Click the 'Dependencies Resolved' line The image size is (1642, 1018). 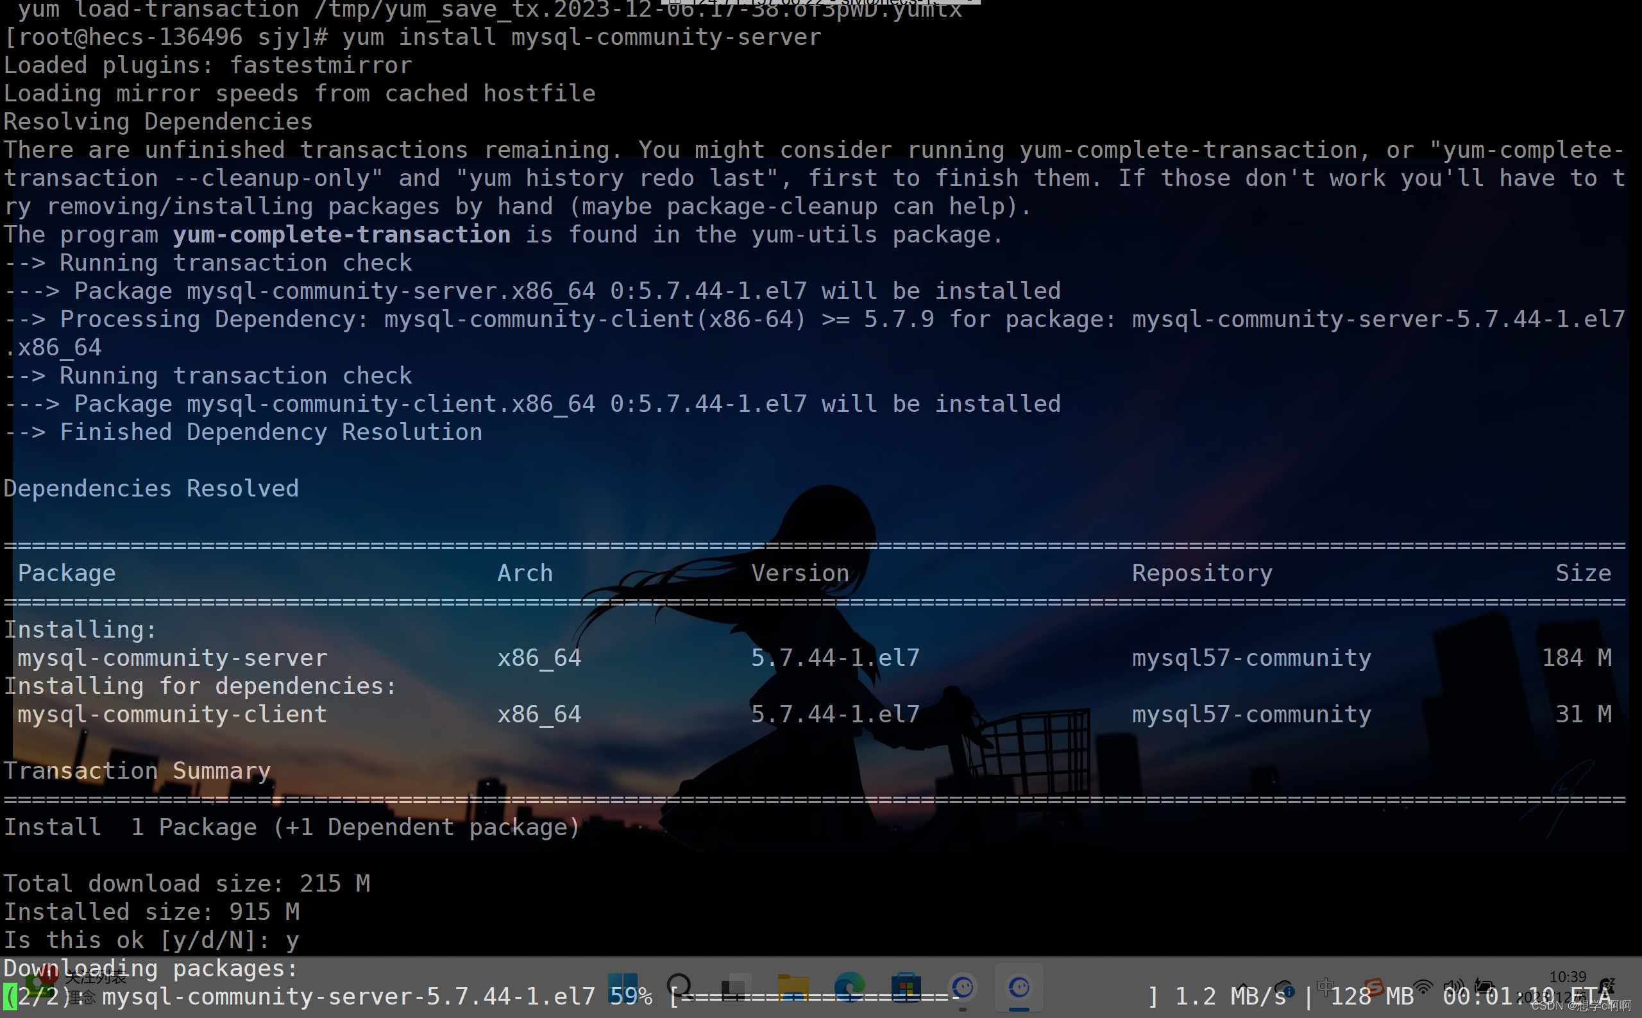(151, 488)
